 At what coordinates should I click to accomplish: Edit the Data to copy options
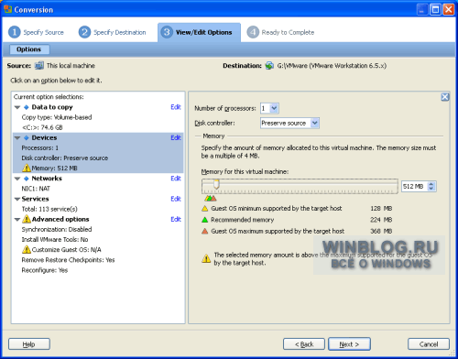(176, 107)
